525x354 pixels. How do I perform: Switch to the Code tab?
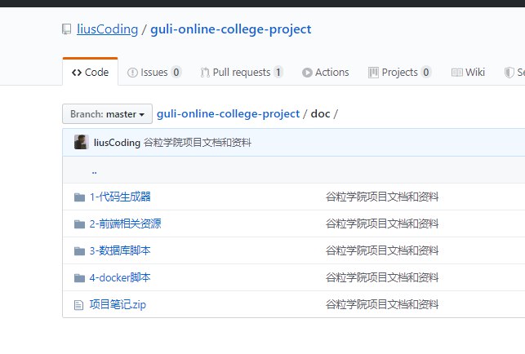coord(90,73)
